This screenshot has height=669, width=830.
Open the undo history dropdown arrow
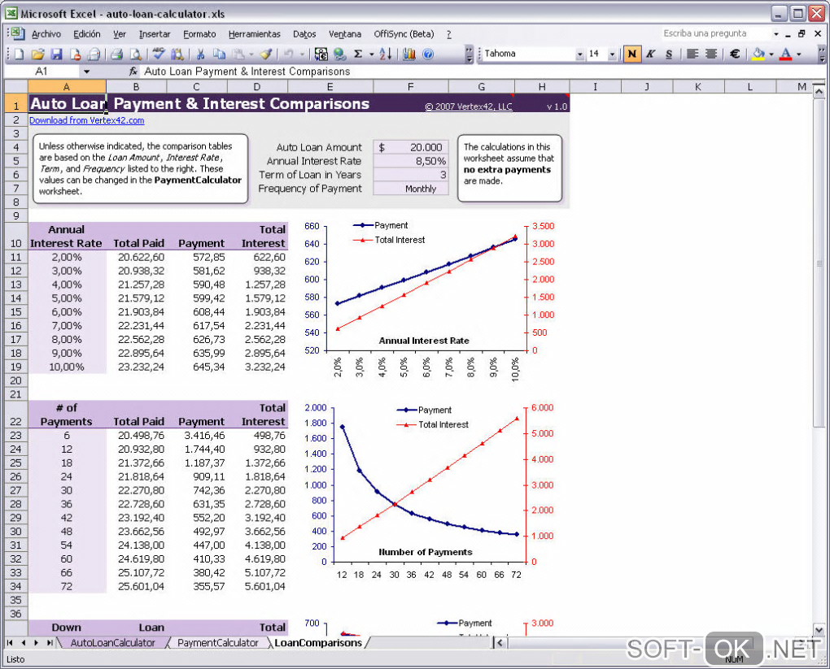(302, 54)
